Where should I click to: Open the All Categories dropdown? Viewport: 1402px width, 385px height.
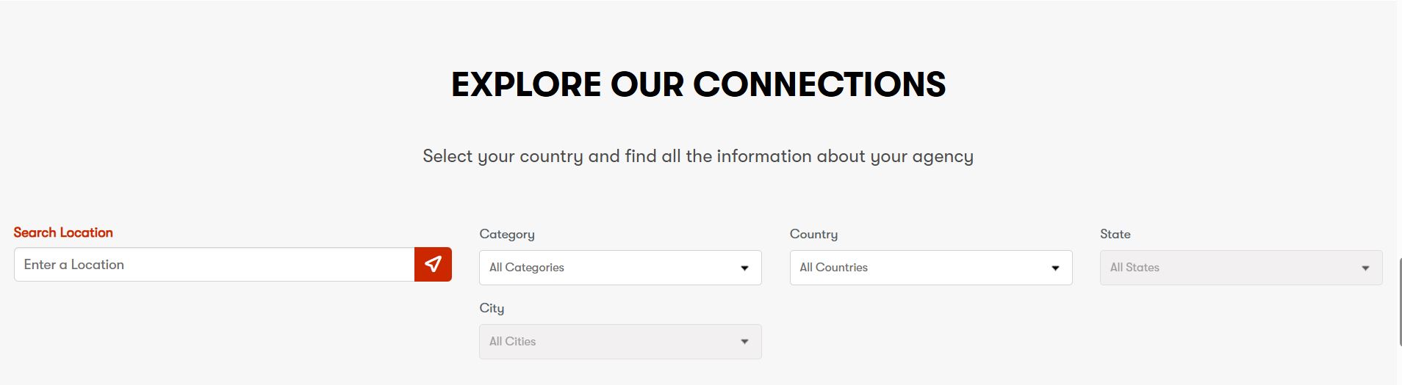click(610, 268)
